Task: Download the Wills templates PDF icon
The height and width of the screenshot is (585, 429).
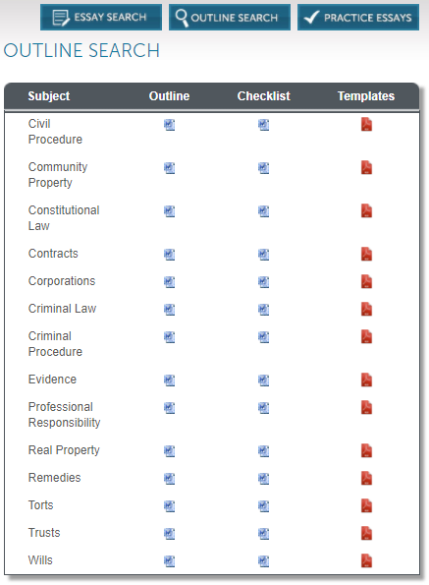Action: [366, 560]
